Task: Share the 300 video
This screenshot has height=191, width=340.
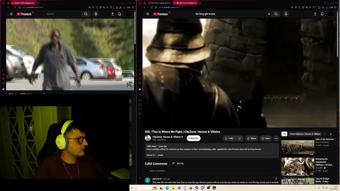Action: coord(252,138)
